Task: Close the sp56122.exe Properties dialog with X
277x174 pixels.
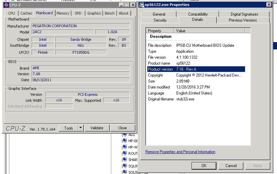Action: click(x=269, y=5)
